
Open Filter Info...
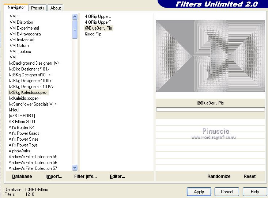[86, 176]
